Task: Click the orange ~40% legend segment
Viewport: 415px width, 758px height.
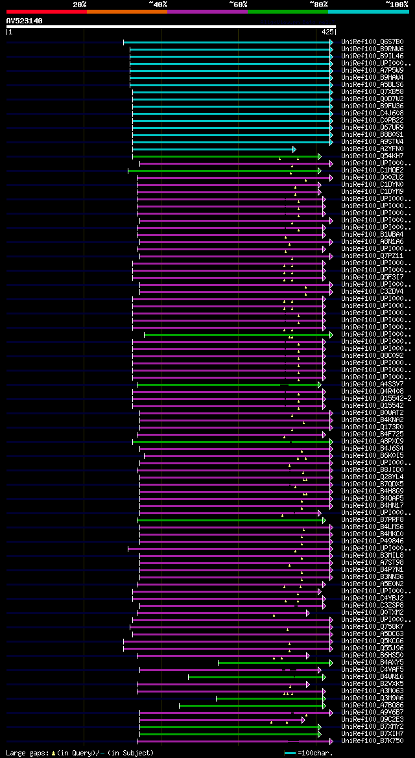Action: click(x=127, y=11)
